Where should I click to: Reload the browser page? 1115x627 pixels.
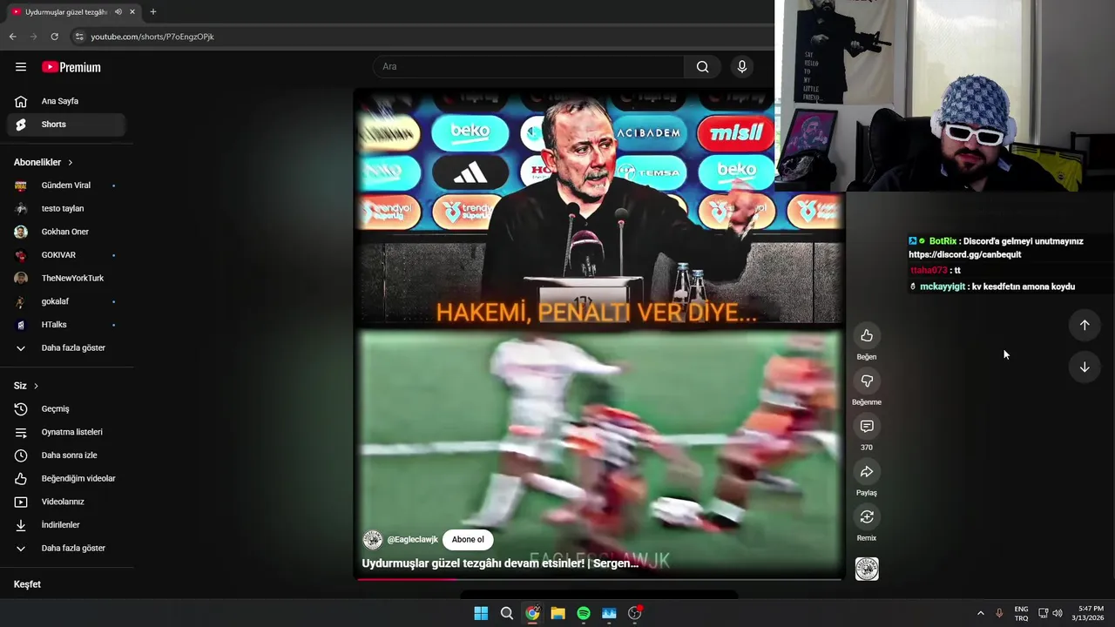point(54,37)
